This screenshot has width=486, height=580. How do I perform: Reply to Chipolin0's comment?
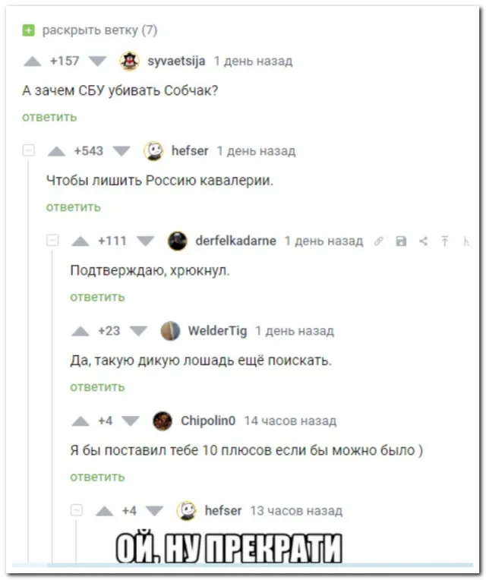(x=97, y=477)
